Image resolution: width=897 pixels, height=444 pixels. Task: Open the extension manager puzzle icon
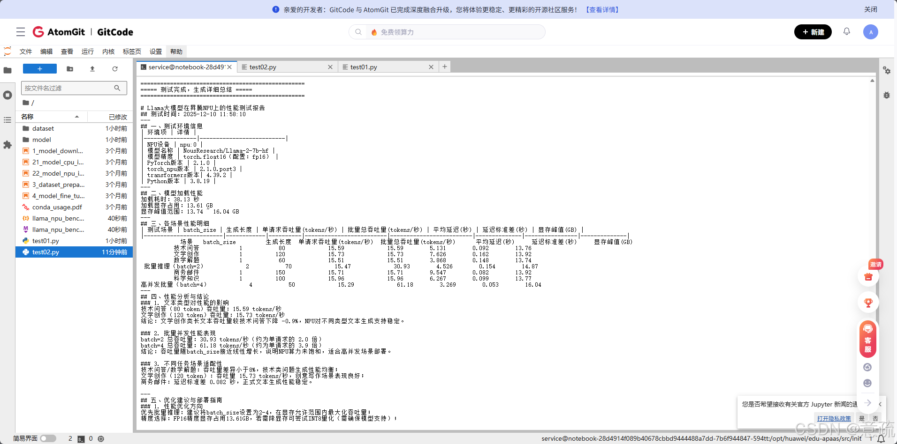(8, 145)
